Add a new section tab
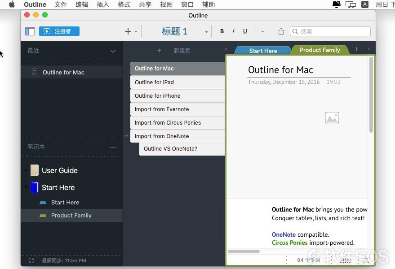The image size is (395, 269). pyautogui.click(x=356, y=49)
